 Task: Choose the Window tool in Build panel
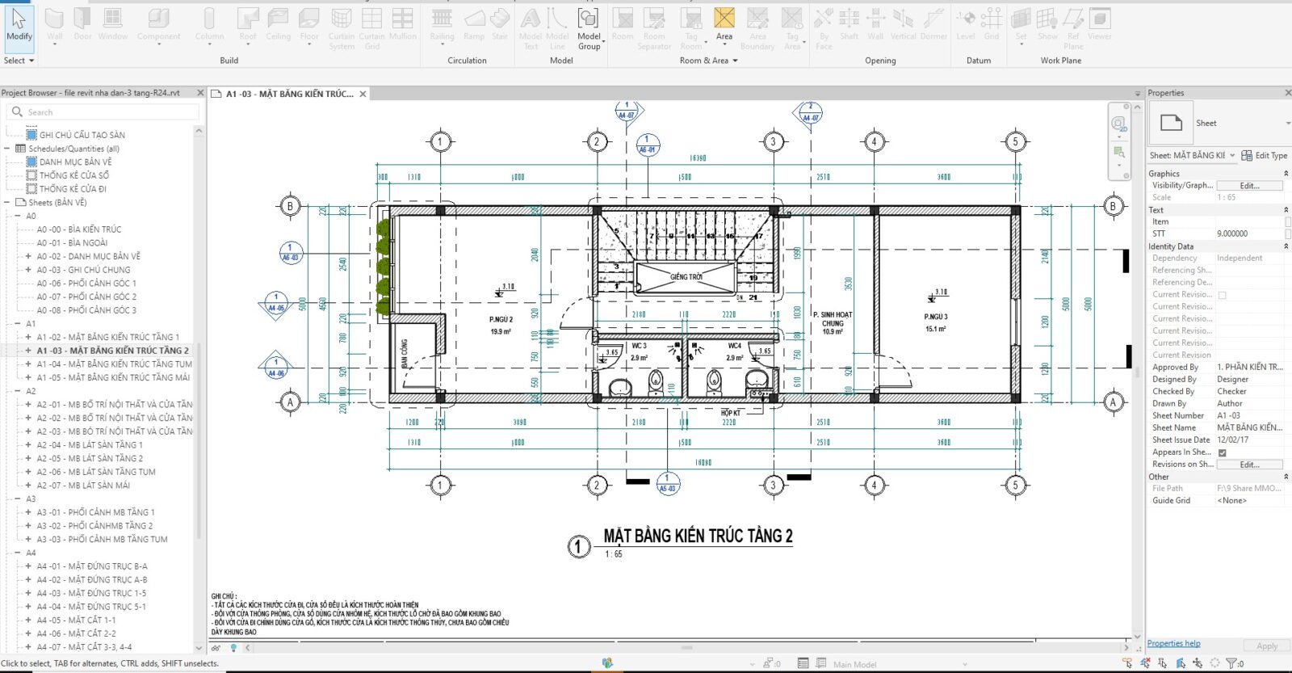coord(113,25)
